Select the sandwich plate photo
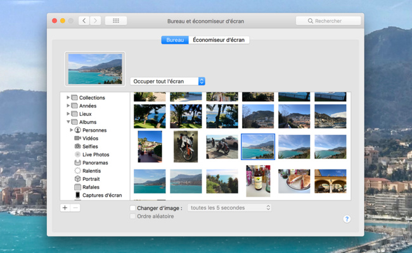The image size is (412, 253). coord(294,181)
